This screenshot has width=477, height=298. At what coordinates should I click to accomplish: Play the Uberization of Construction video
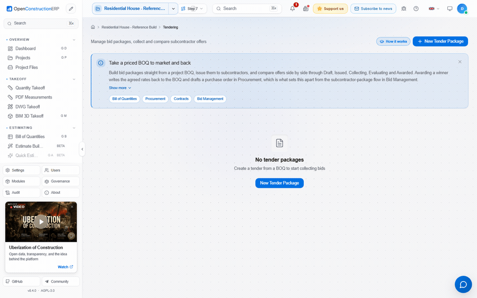[x=41, y=221]
